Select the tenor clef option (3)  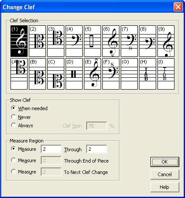[x=56, y=41]
